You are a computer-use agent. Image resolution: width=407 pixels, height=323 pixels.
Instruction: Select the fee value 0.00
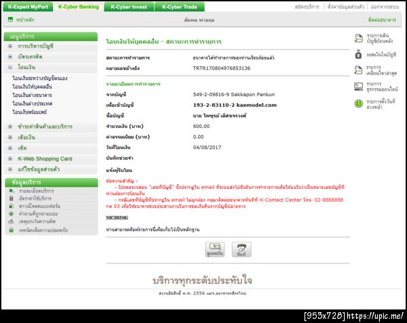[198, 137]
